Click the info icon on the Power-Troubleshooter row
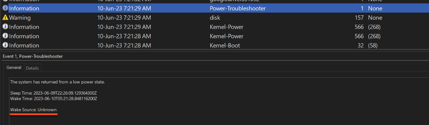The image size is (429, 125). pos(5,8)
